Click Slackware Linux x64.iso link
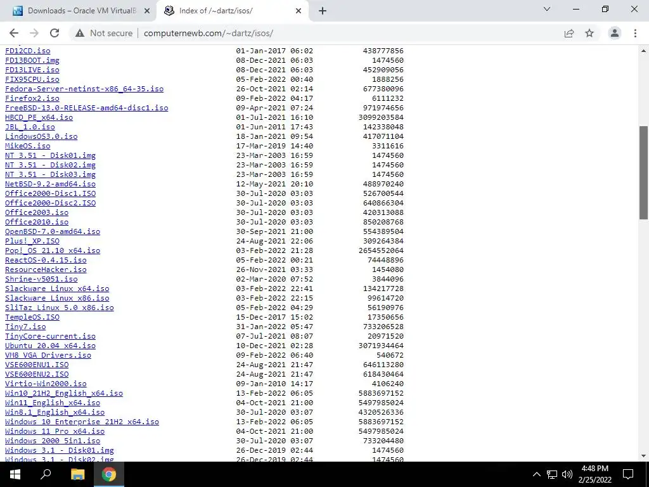Screen dimensions: 649x487 pos(57,289)
